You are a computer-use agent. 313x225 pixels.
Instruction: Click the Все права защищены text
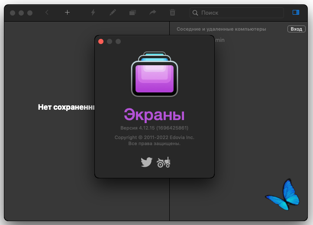154,143
